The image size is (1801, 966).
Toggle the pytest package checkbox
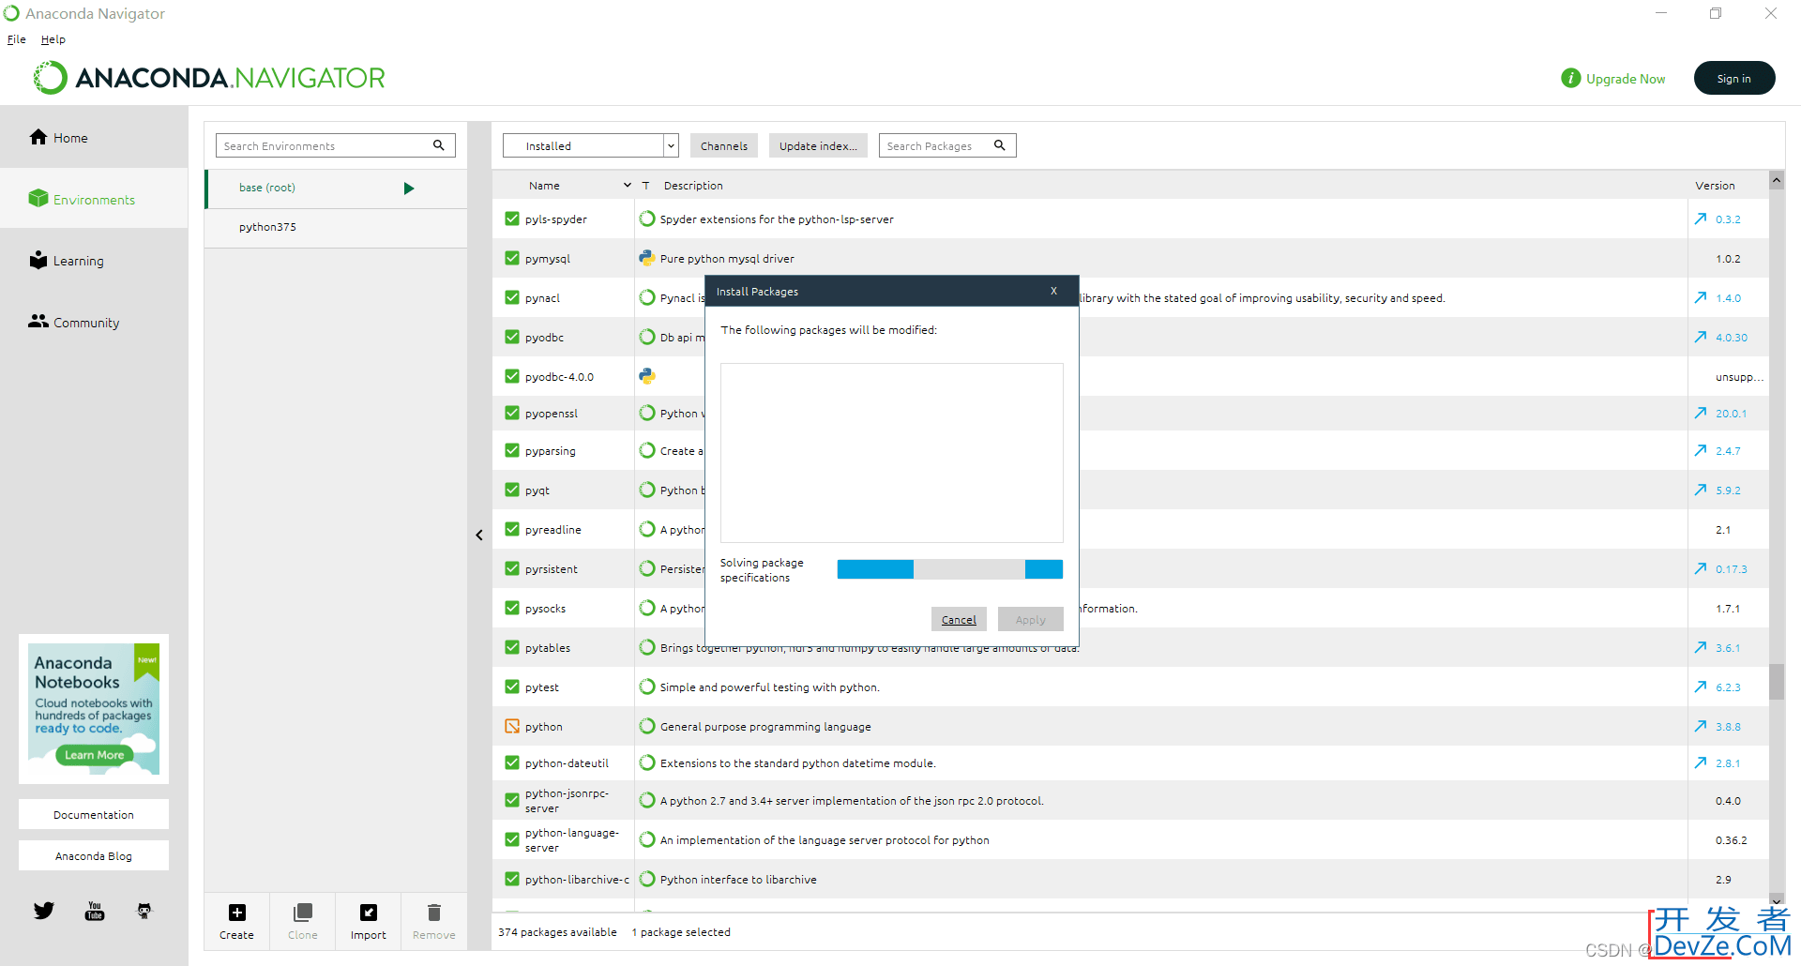(x=512, y=687)
